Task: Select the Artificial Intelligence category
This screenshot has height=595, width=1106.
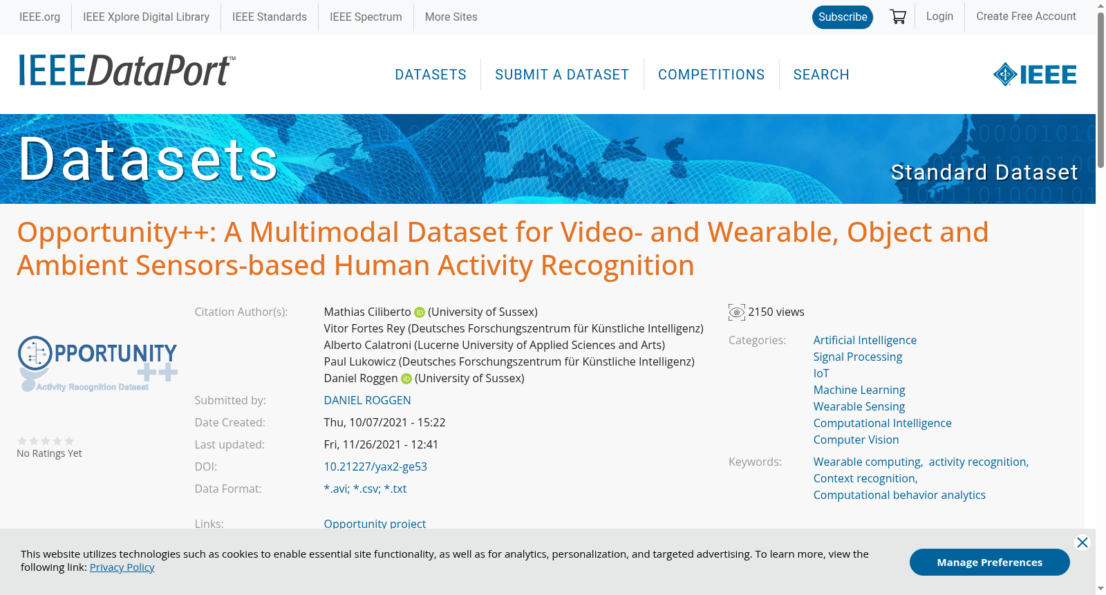Action: 865,341
